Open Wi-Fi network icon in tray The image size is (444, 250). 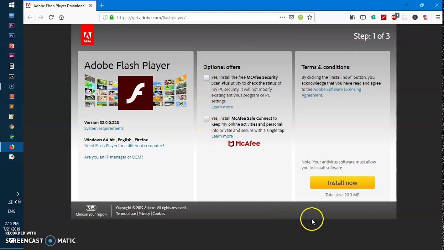10,202
